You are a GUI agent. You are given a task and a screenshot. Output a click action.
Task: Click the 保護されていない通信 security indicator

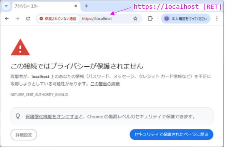pyautogui.click(x=58, y=19)
